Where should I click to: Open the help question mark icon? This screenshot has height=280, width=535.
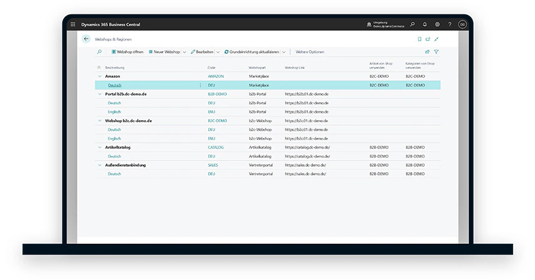tap(450, 24)
